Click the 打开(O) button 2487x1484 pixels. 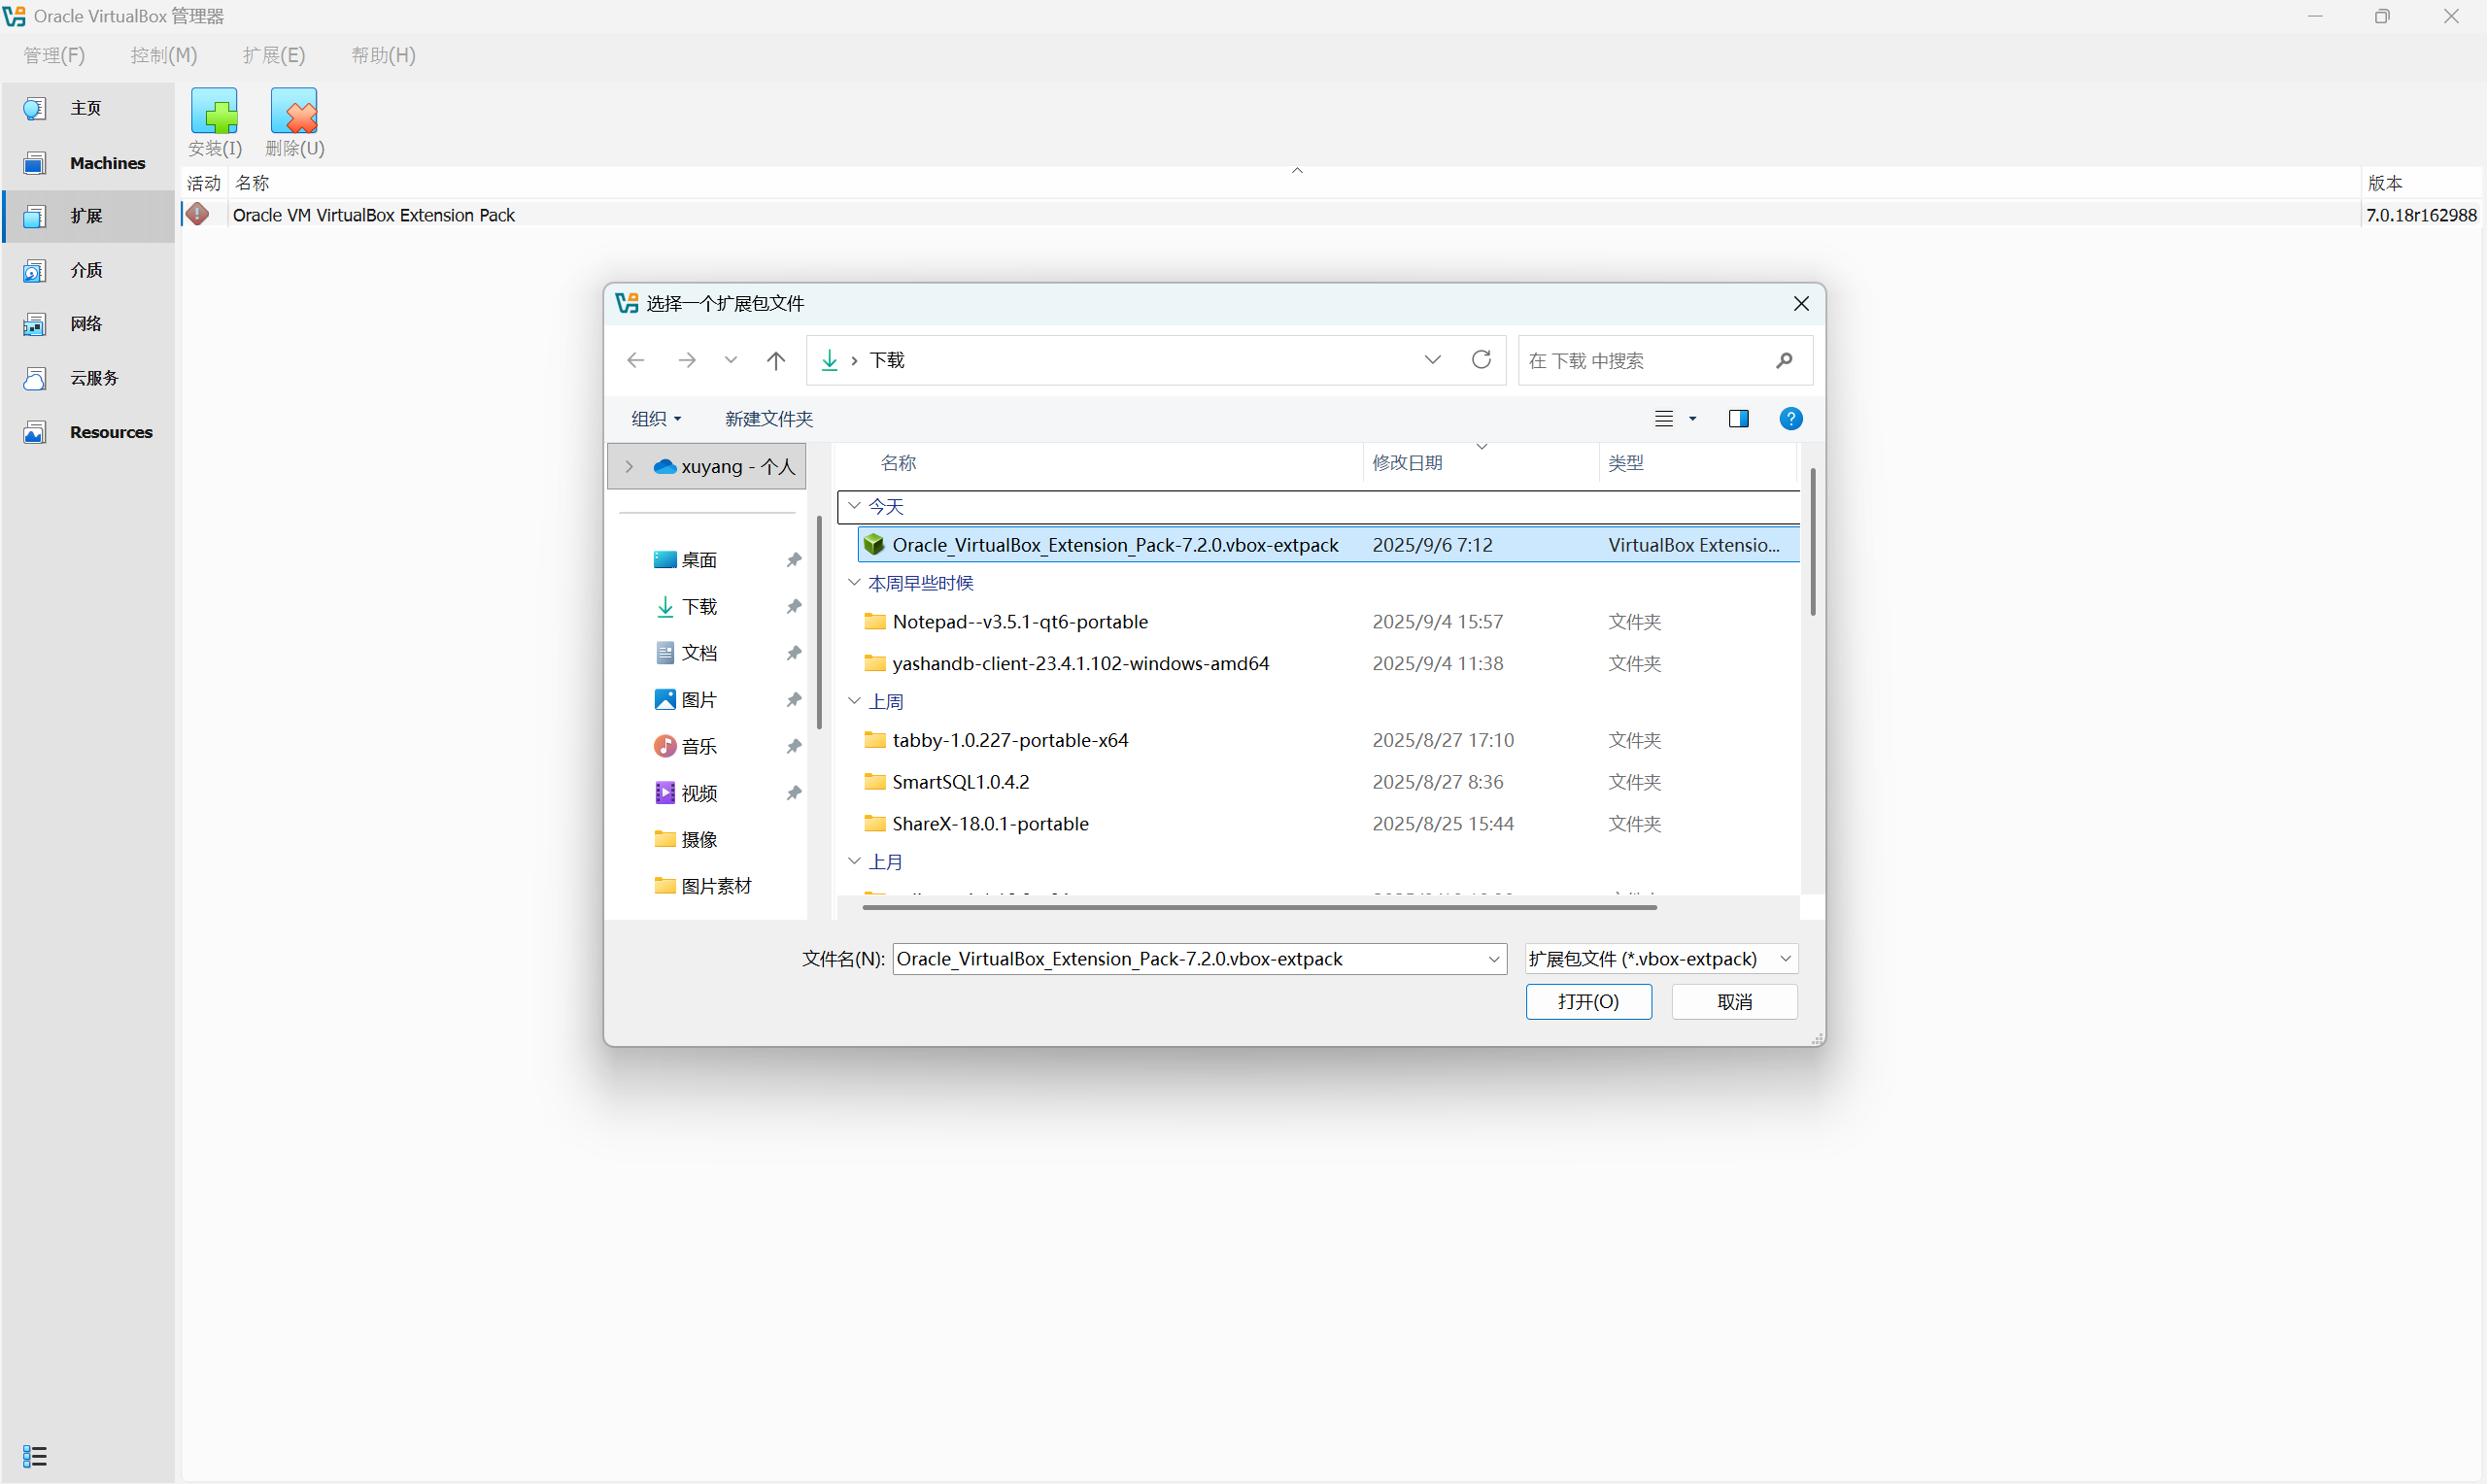[x=1587, y=1002]
